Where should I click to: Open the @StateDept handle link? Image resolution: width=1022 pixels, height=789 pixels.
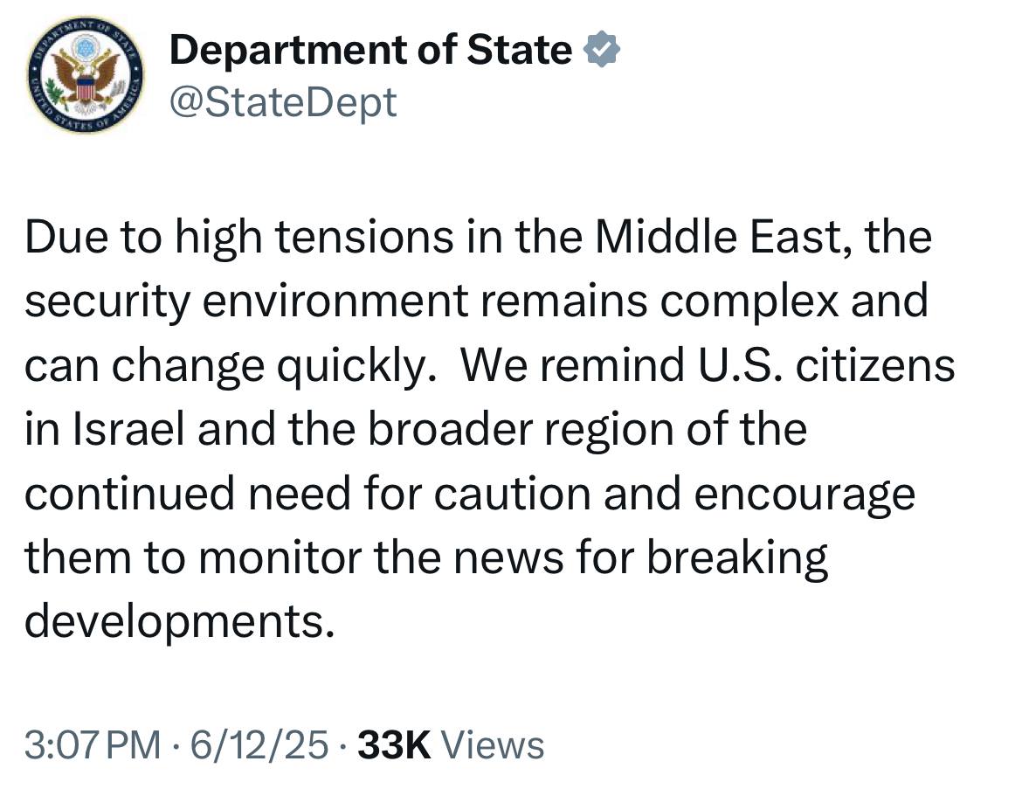pyautogui.click(x=283, y=102)
